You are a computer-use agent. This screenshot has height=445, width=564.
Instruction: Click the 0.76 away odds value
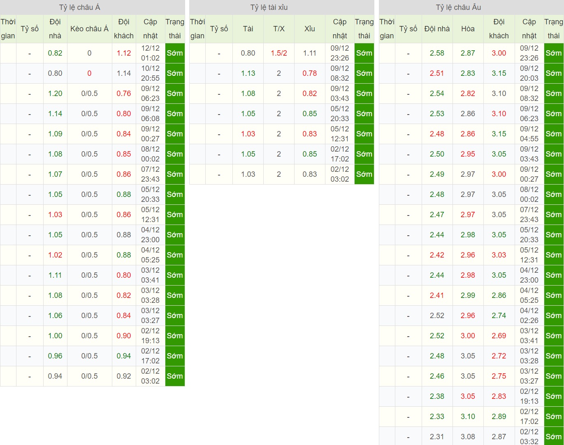click(124, 94)
